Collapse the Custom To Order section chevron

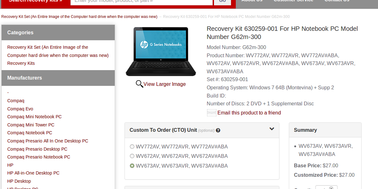tap(272, 129)
